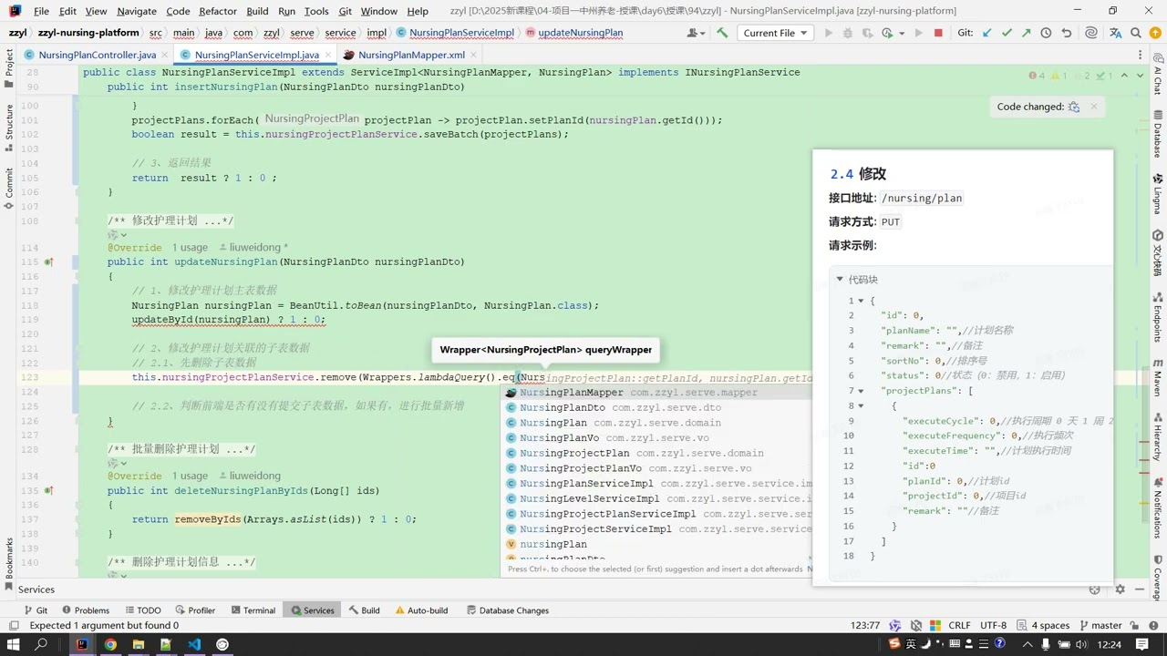The image size is (1167, 656).
Task: Click the Lingma spiral icon in toolbar
Action: point(1091,33)
